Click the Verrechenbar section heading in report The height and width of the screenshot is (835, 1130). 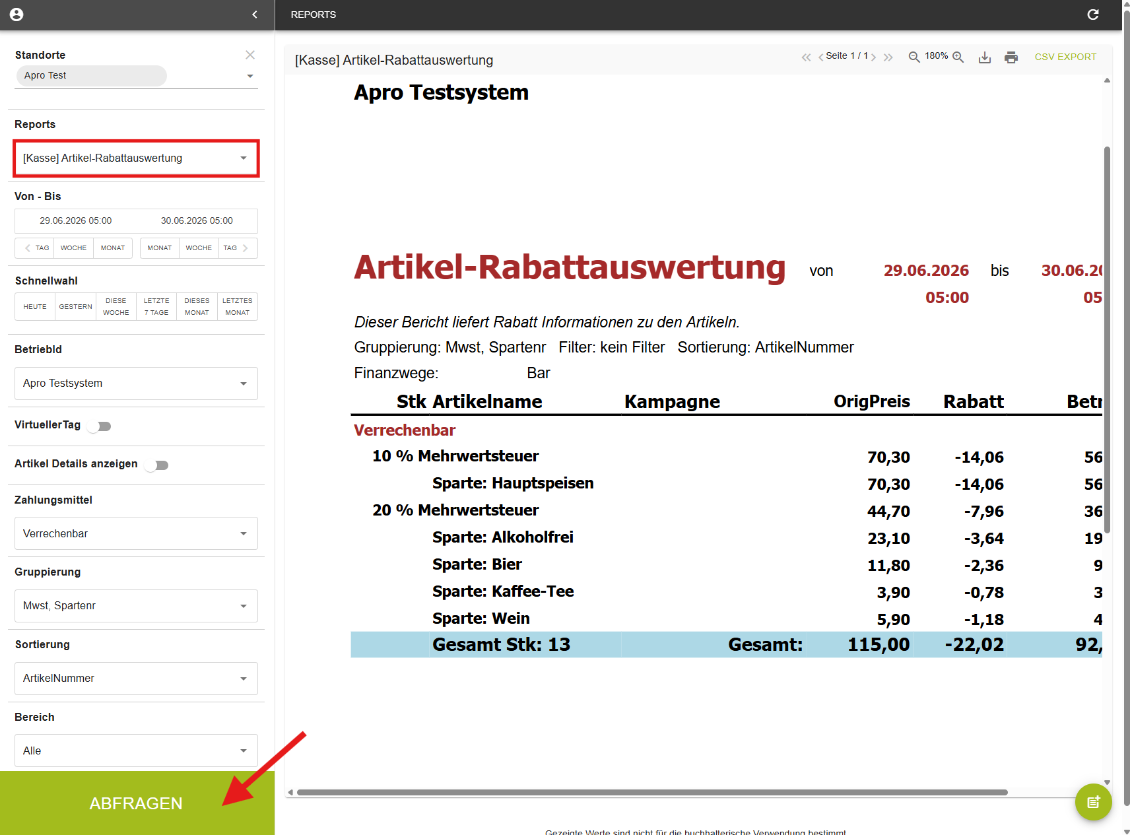click(405, 430)
